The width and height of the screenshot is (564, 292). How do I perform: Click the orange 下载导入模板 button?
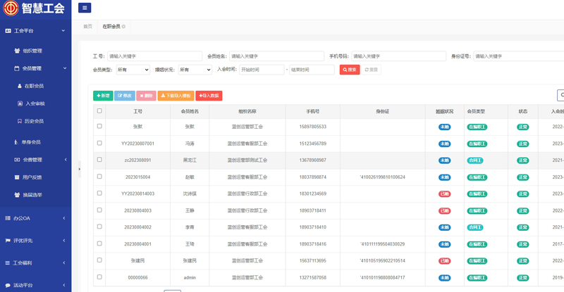coord(176,96)
